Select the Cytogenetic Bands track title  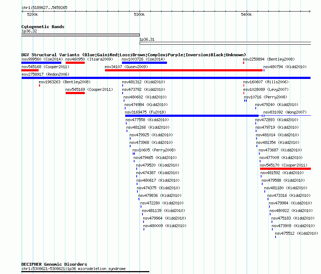[43, 27]
